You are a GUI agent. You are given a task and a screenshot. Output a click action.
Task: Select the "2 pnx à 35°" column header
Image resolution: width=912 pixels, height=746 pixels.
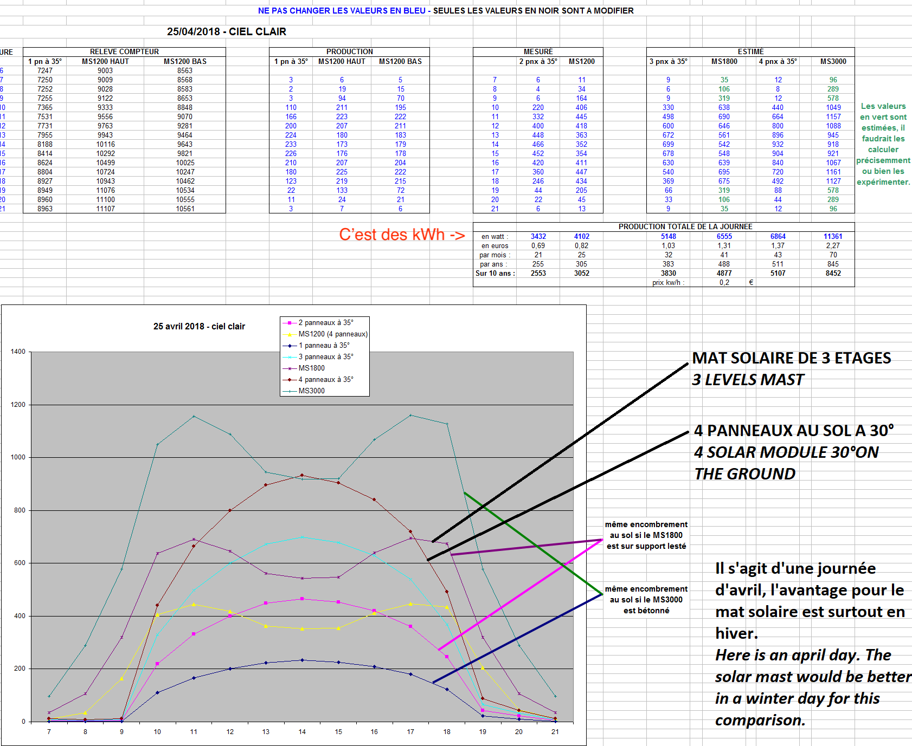(x=538, y=61)
